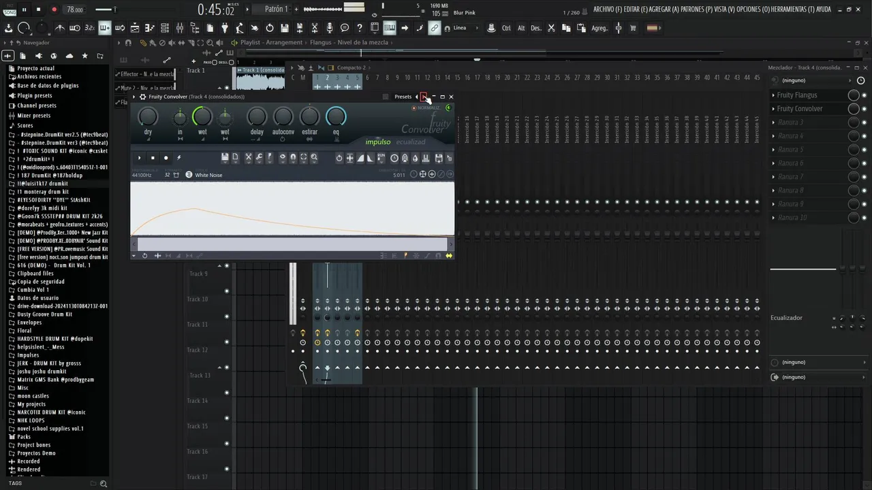This screenshot has height=490, width=872.
Task: Open the channel rack toolbar icon
Action: pyautogui.click(x=165, y=28)
